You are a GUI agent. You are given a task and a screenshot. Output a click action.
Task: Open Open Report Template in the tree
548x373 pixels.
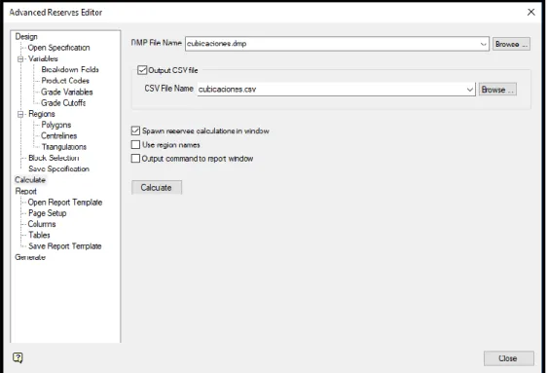pos(65,202)
